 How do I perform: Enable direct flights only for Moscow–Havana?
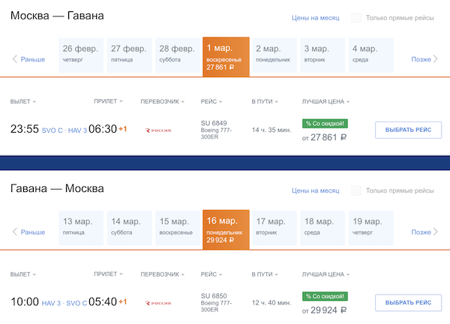(x=357, y=17)
